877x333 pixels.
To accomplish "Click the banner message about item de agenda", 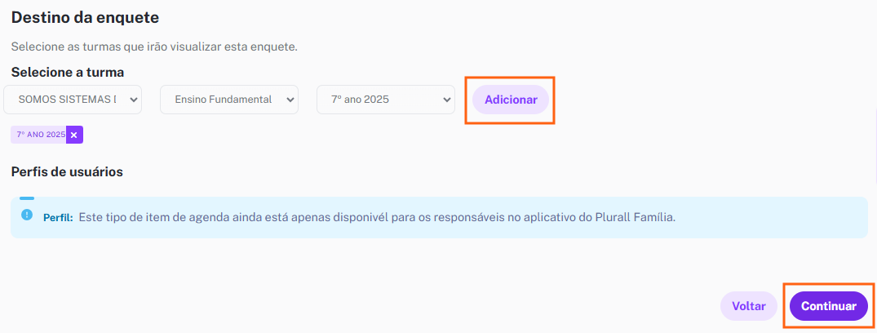I will (x=377, y=217).
